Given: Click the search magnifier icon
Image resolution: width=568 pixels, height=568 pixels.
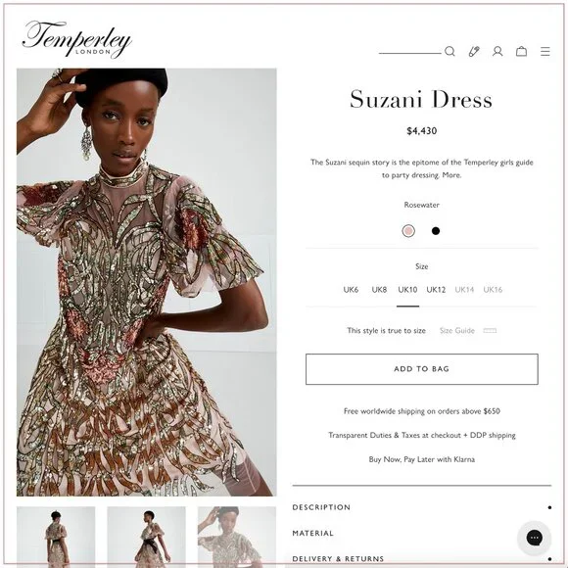Looking at the screenshot, I should coord(450,52).
